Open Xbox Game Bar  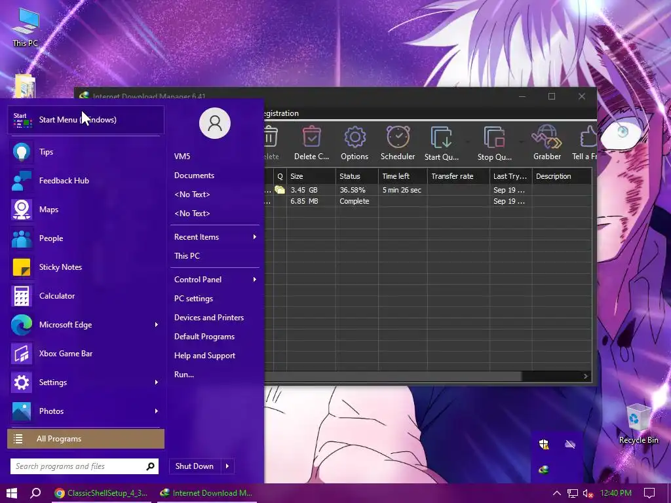[x=86, y=354]
